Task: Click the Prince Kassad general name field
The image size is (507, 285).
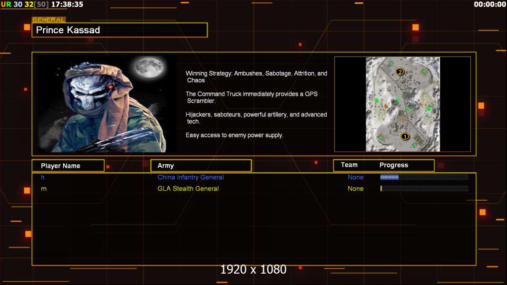Action: click(x=120, y=30)
